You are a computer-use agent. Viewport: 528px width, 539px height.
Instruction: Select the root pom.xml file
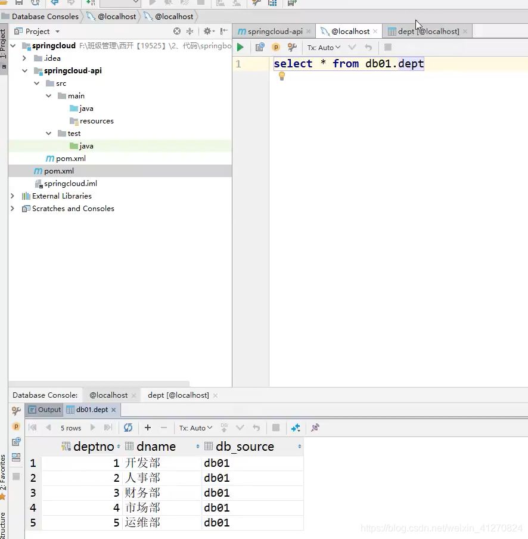54,171
